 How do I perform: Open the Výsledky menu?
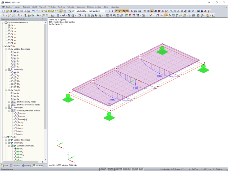[52, 7]
